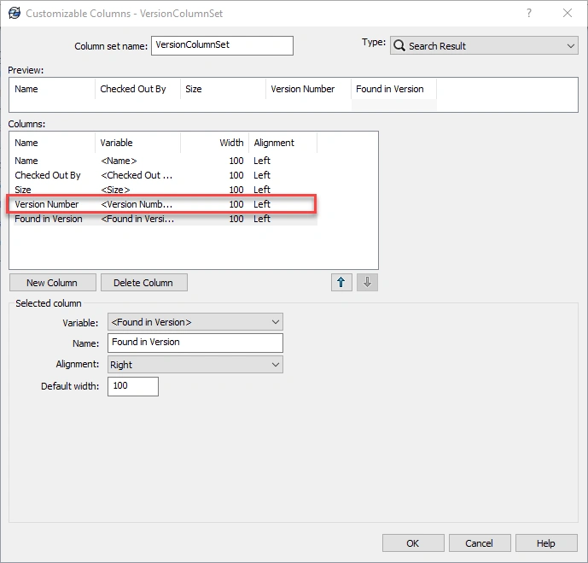588x563 pixels.
Task: Click the Default width field
Action: [133, 386]
